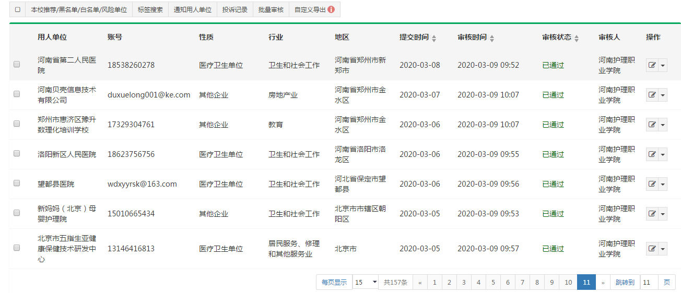Select checkbox for 新妈妈（北京）母婴护理院 row
Image resolution: width=681 pixels, height=293 pixels.
tap(17, 213)
